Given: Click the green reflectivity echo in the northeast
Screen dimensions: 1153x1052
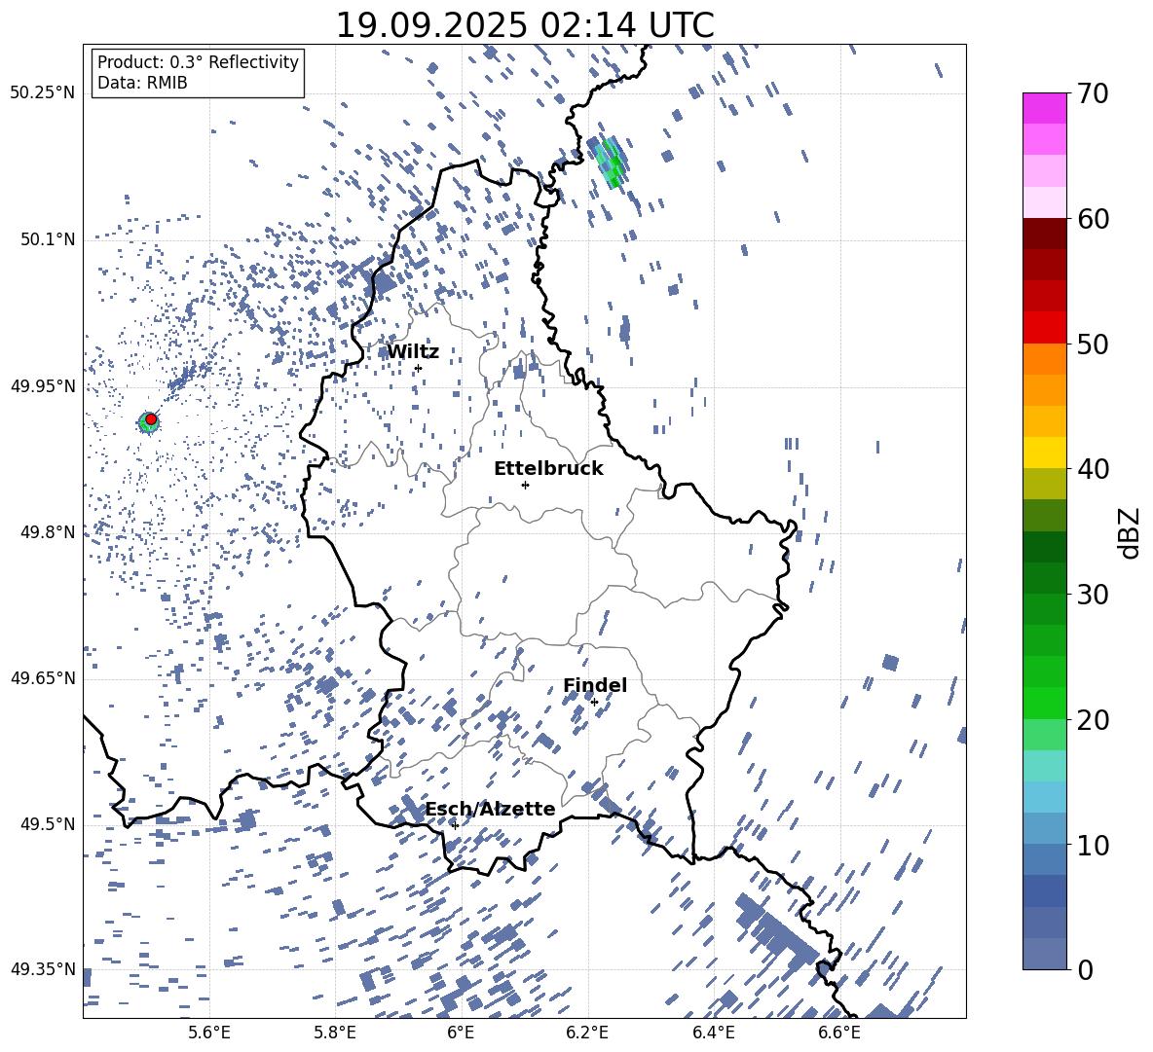Looking at the screenshot, I should tap(611, 162).
